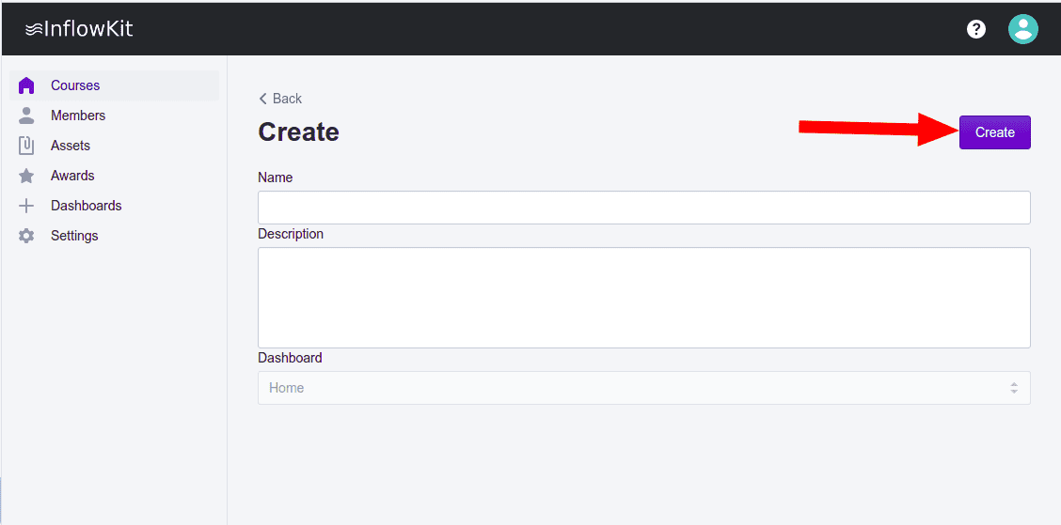
Task: Click the back chevron arrow
Action: pos(263,99)
